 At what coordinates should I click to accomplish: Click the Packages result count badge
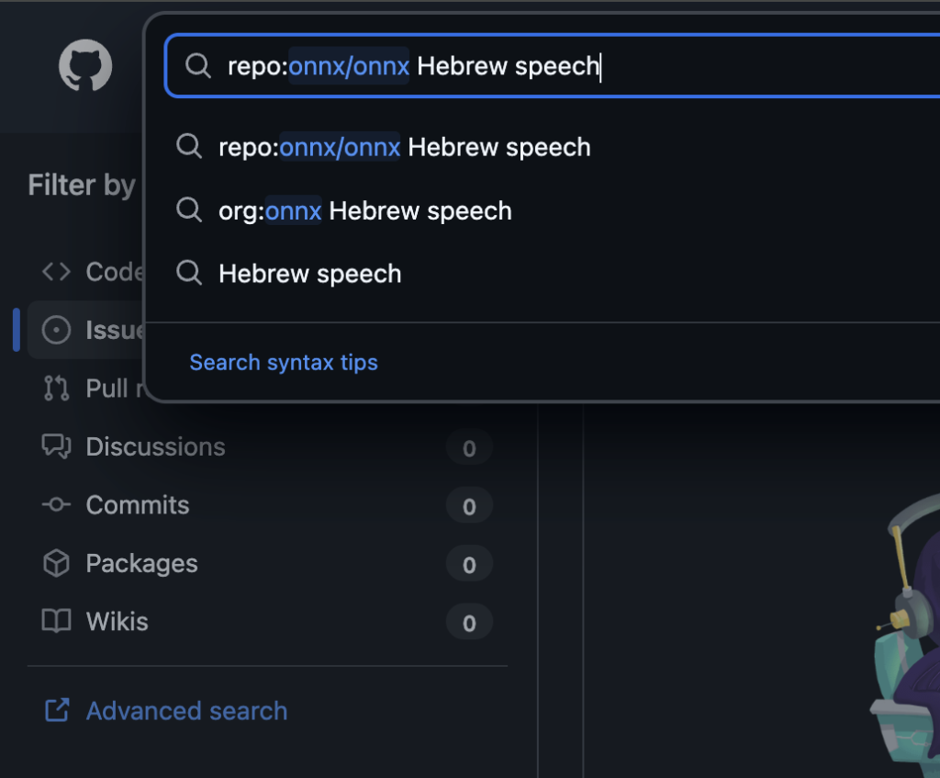[469, 564]
